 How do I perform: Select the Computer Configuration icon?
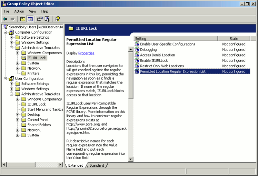11,32
